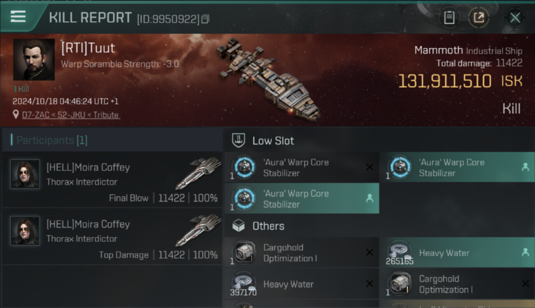The height and width of the screenshot is (308, 535).
Task: Select the Participants tab
Action: click(52, 140)
